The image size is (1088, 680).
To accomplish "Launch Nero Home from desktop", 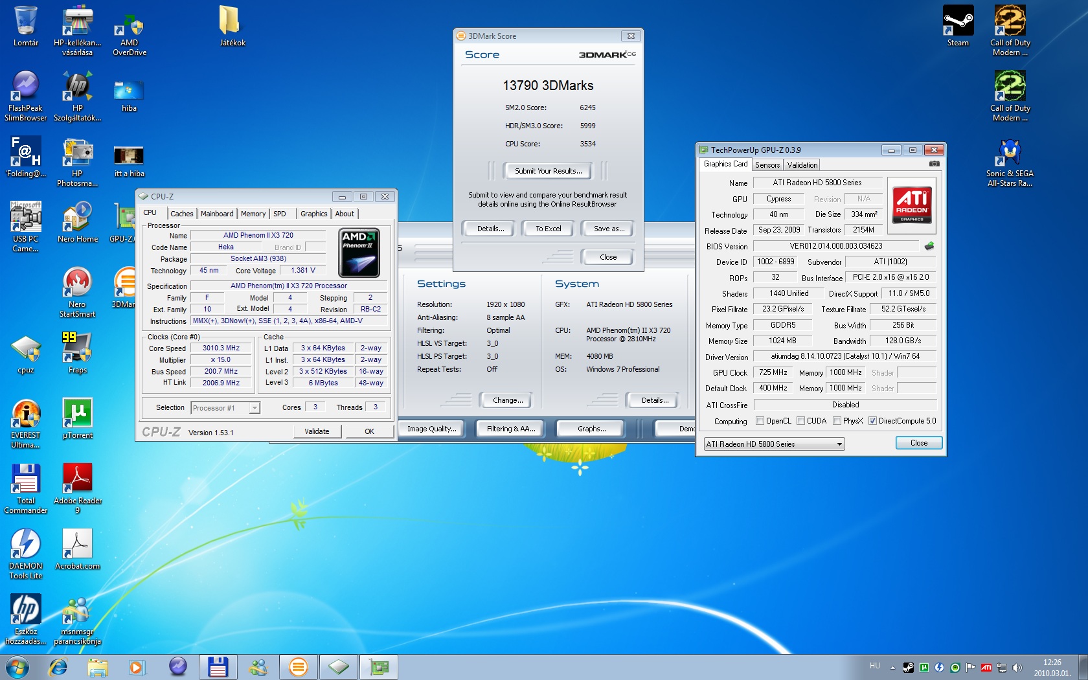I will tap(78, 222).
